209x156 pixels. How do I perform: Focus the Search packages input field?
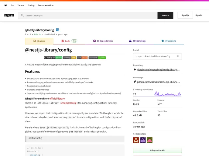point(88,15)
